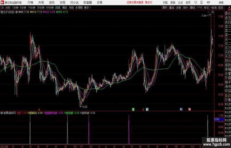Open the 公式 menu

tap(180, 2)
